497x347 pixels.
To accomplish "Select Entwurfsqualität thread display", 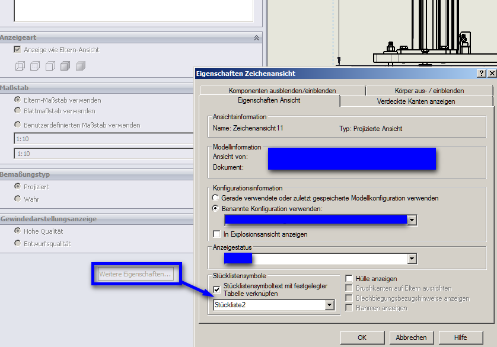I will (17, 243).
